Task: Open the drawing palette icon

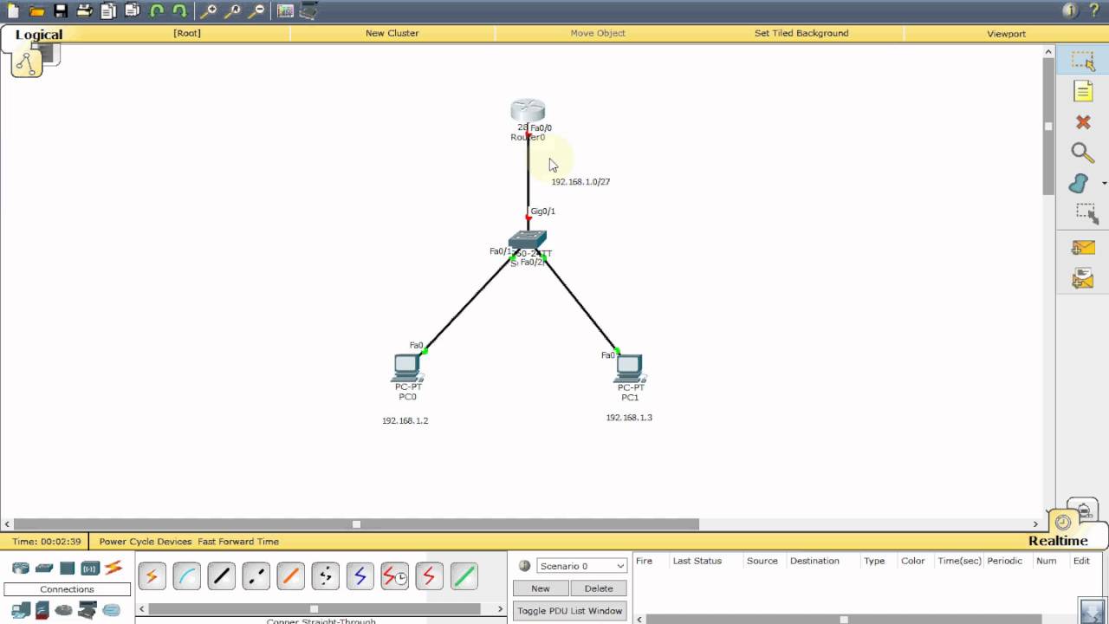Action: [285, 10]
